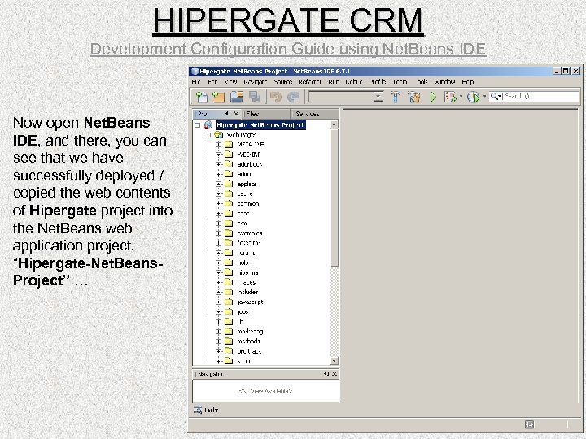Viewport: 586px width, 439px height.
Task: Click the WEB-INF folder icon
Action: tap(229, 154)
